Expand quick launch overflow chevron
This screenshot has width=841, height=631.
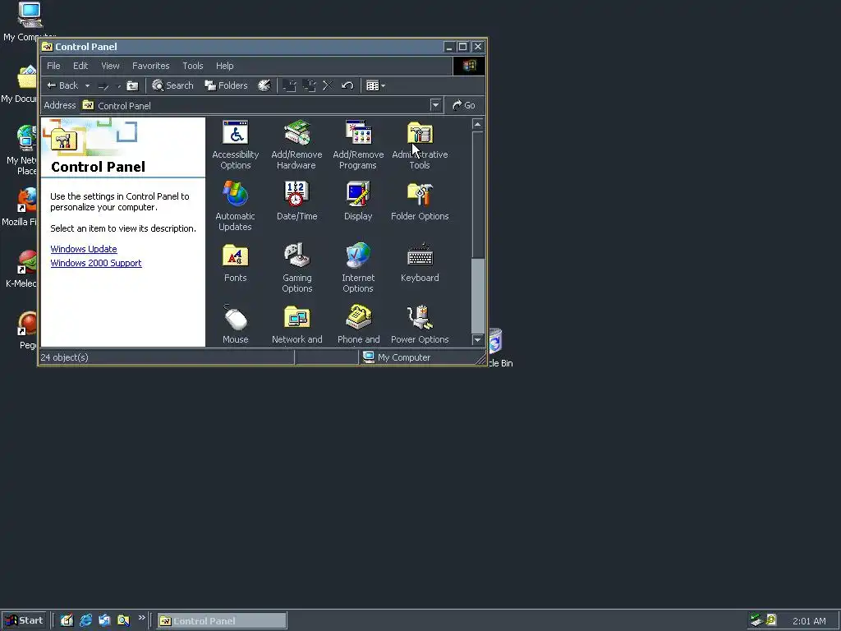pos(141,618)
